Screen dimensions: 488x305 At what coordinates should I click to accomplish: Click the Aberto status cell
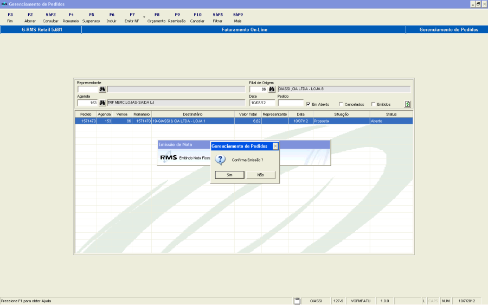391,121
